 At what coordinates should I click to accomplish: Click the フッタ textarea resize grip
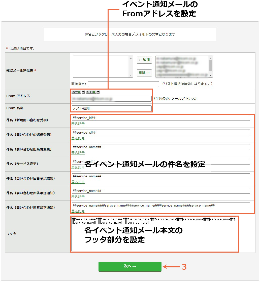[235, 250]
